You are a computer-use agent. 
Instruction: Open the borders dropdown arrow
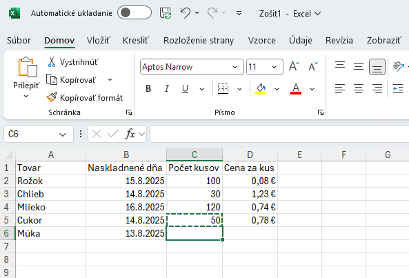pos(239,89)
